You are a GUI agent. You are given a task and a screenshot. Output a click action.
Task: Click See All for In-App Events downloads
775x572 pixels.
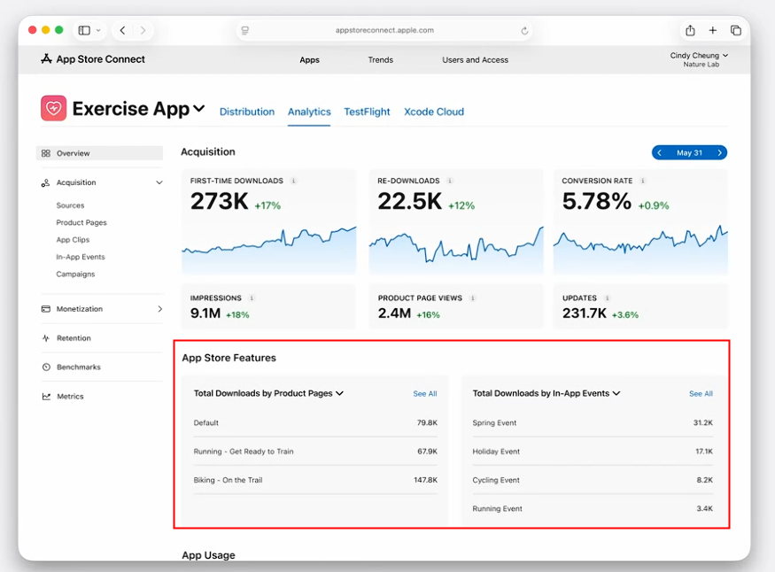tap(701, 394)
